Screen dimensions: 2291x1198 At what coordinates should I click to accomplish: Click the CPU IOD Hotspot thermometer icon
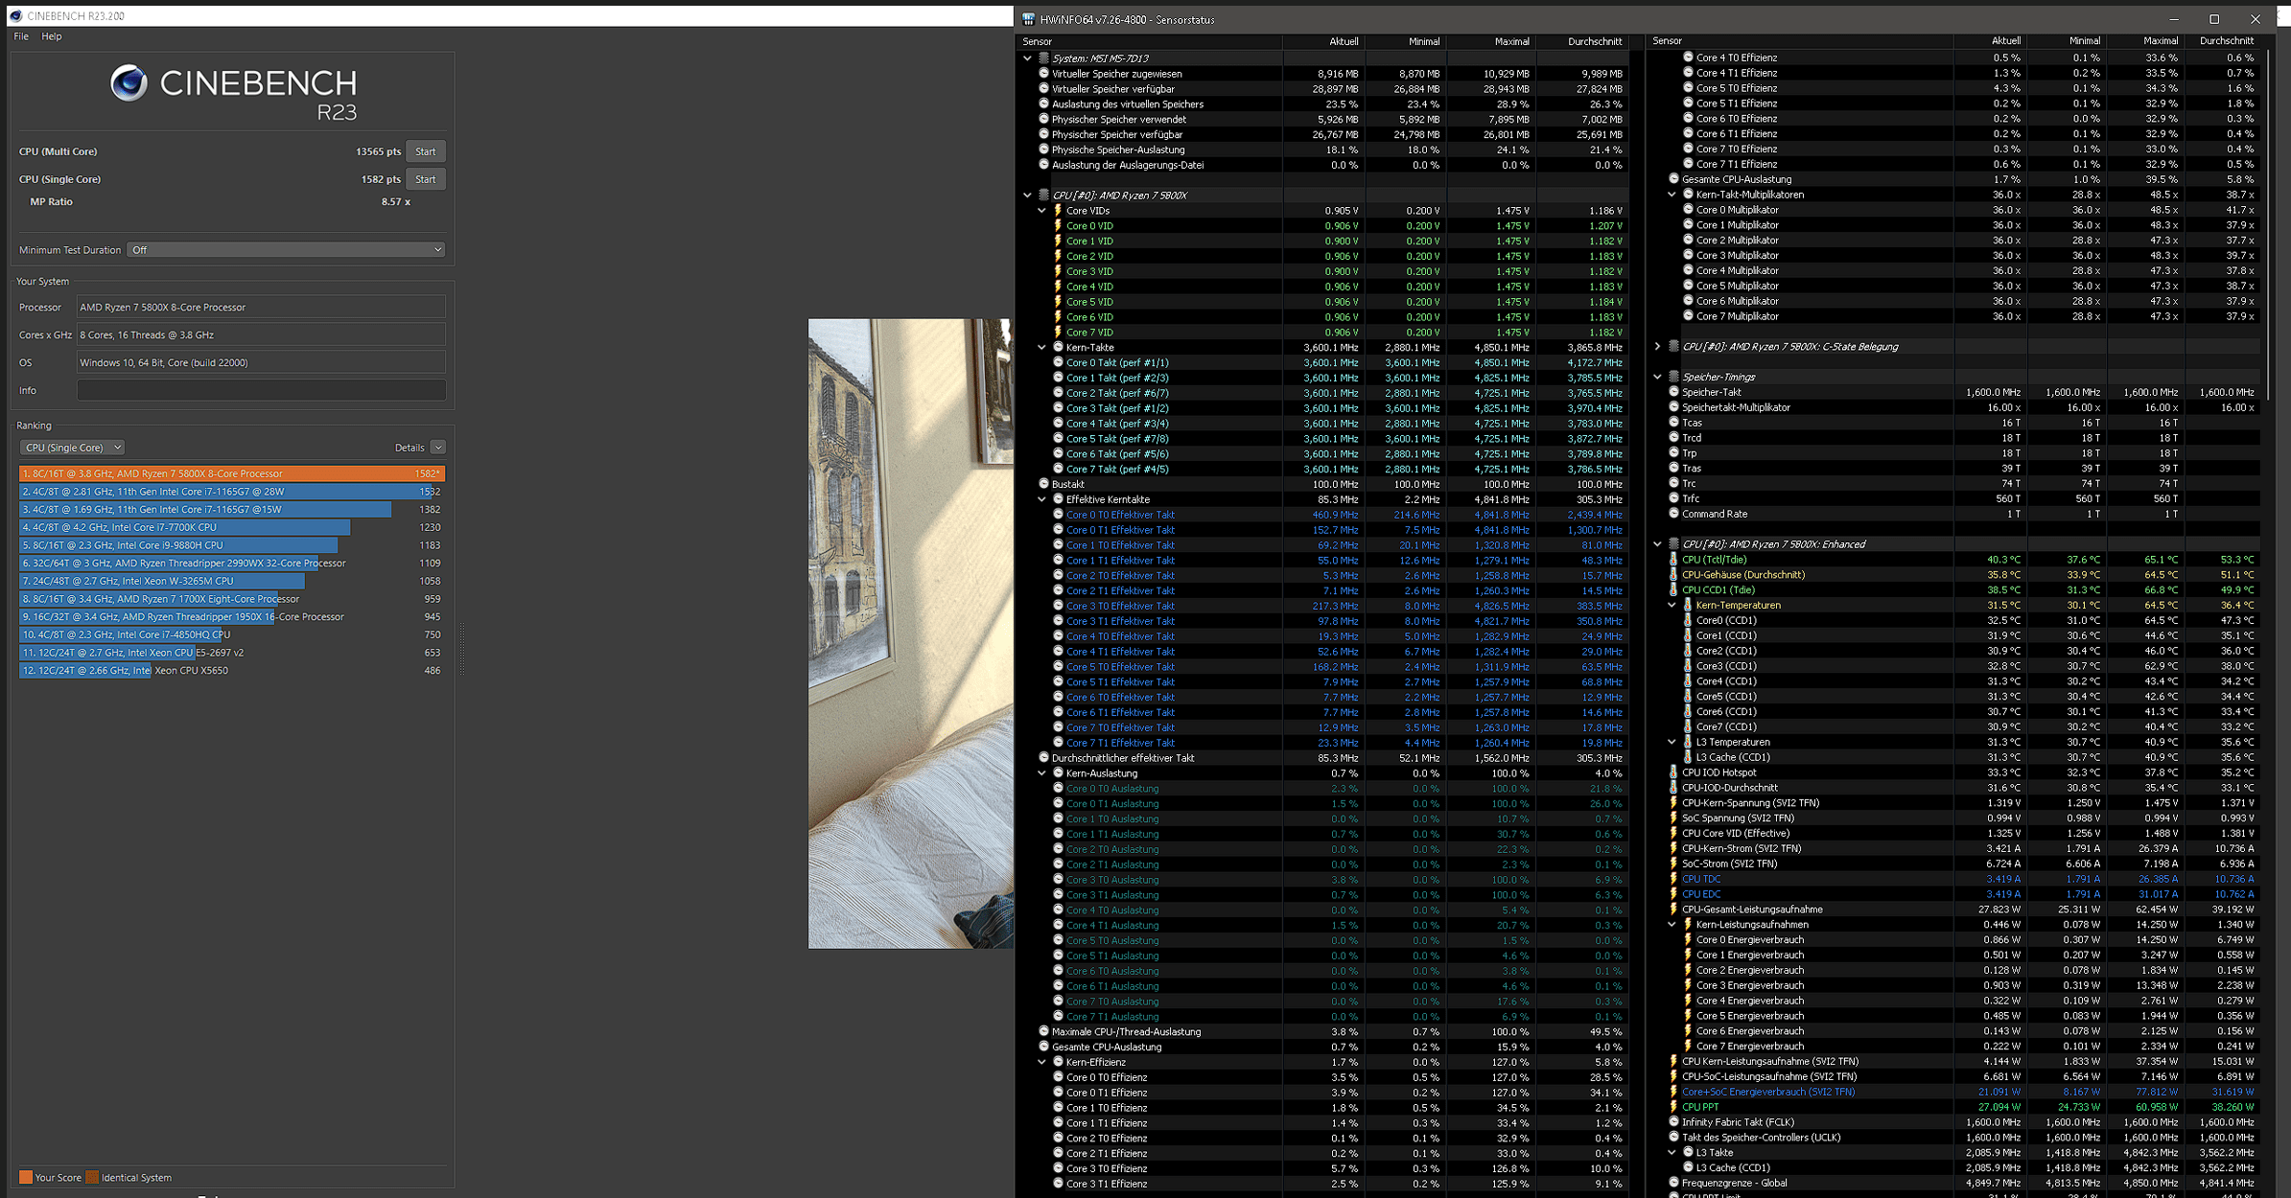click(1673, 772)
